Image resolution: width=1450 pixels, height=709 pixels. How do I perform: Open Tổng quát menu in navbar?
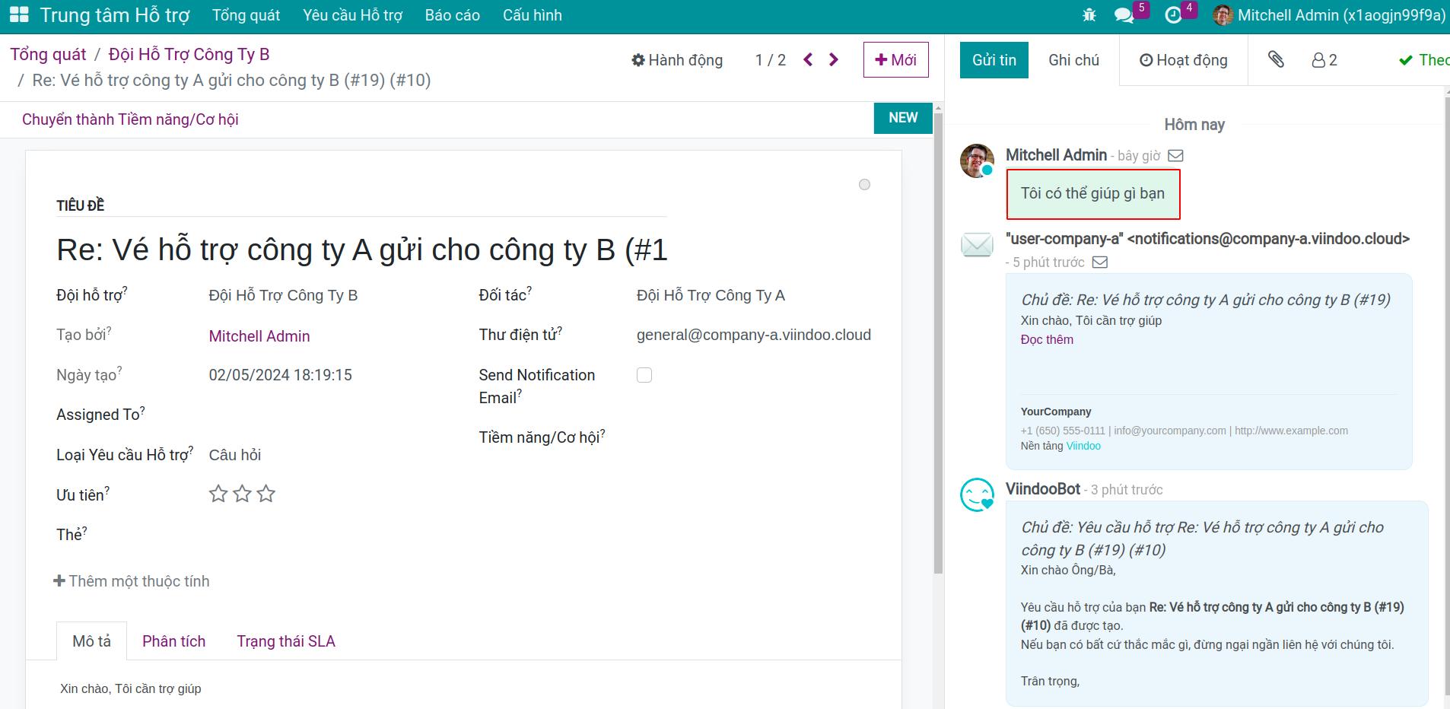(x=246, y=15)
